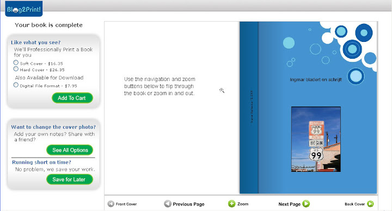Click the Front Cover arrow icon
The width and height of the screenshot is (392, 211).
coord(111,204)
